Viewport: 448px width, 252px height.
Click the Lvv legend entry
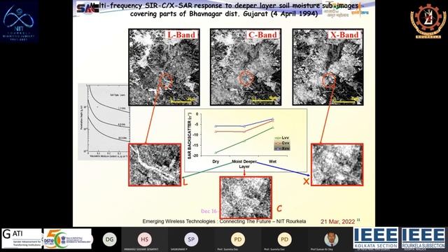[282, 138]
